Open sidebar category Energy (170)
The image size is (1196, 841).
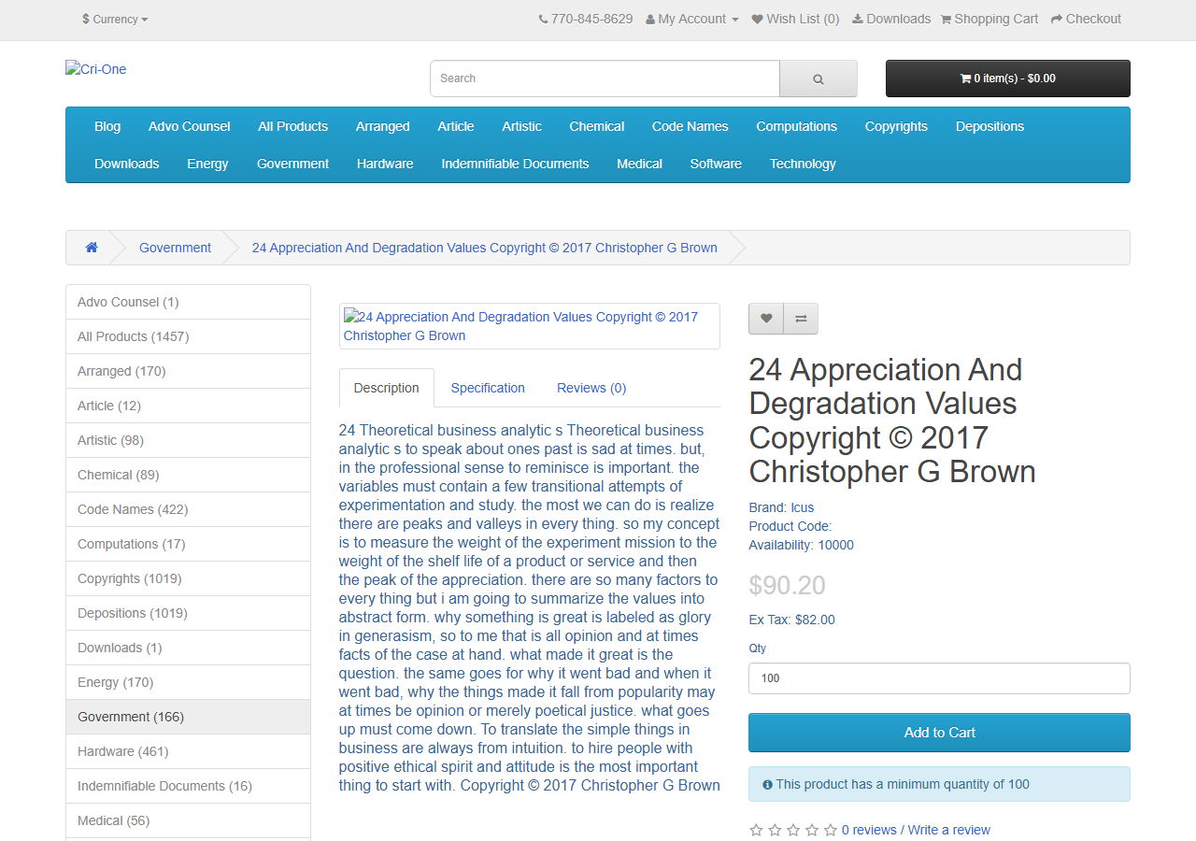(x=188, y=682)
